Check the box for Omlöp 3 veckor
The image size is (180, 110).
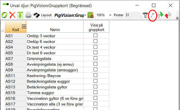95,36
